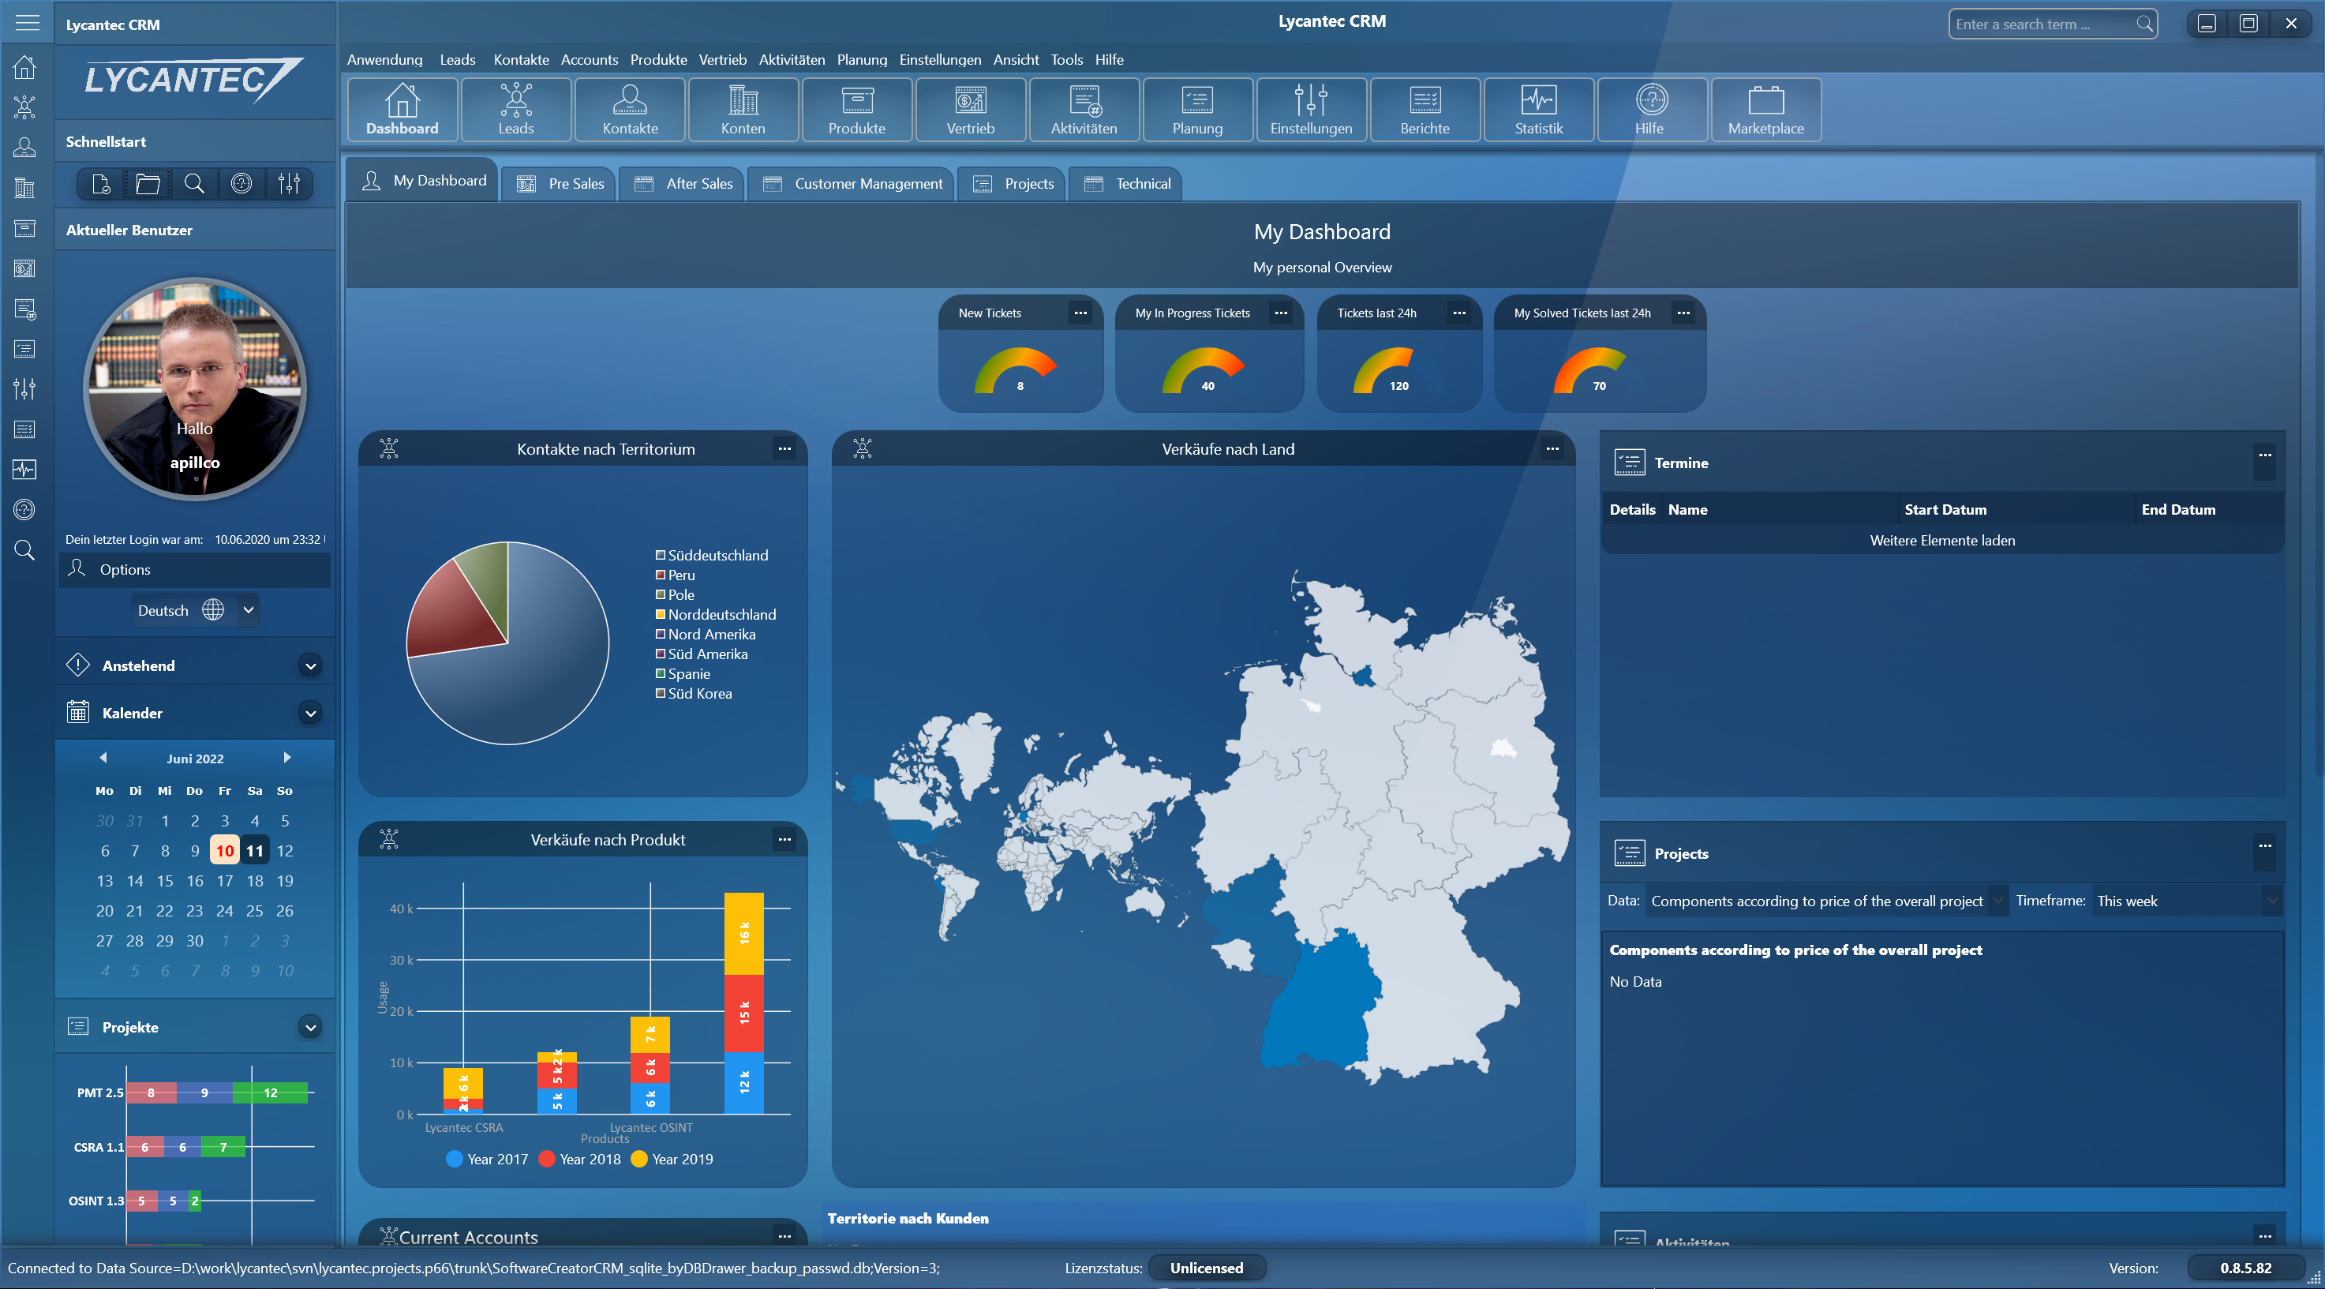This screenshot has height=1289, width=2325.
Task: Open Berichte from the main toolbar
Action: click(x=1425, y=109)
